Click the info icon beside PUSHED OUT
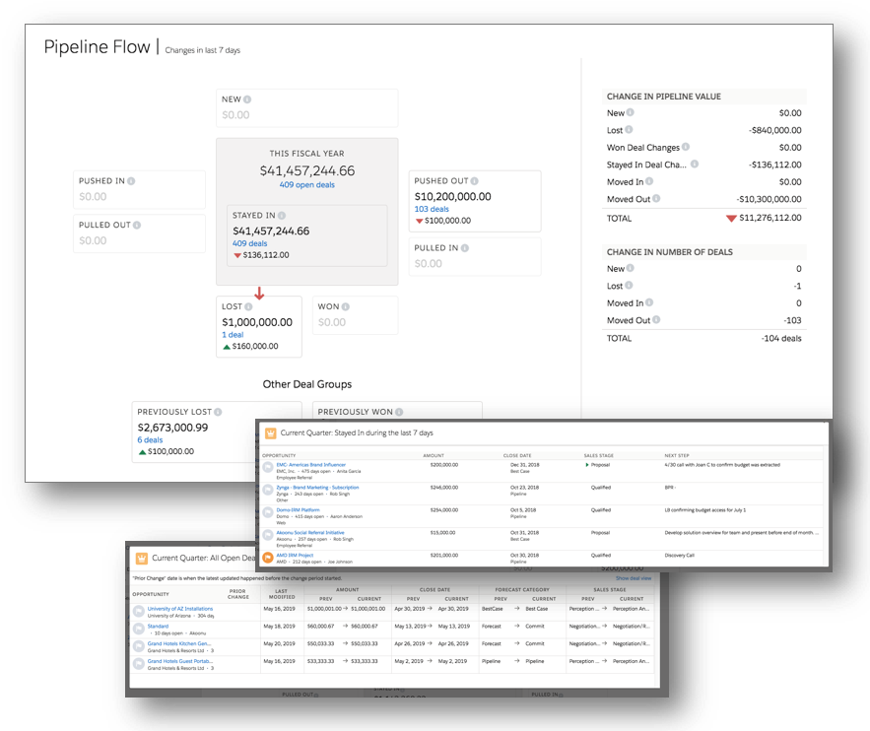Screen dimensions: 870x731 click(x=475, y=181)
